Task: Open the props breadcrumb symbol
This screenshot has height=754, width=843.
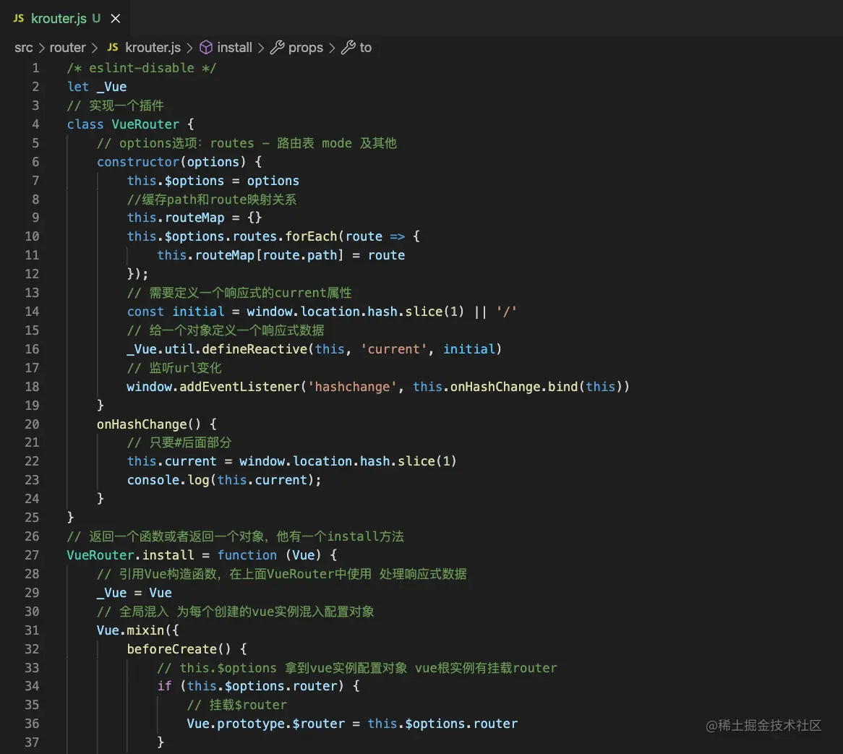Action: pos(305,48)
